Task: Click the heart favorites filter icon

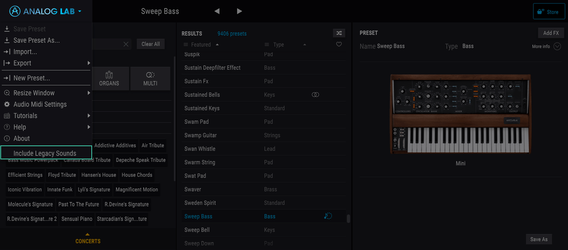Action: coord(339,45)
